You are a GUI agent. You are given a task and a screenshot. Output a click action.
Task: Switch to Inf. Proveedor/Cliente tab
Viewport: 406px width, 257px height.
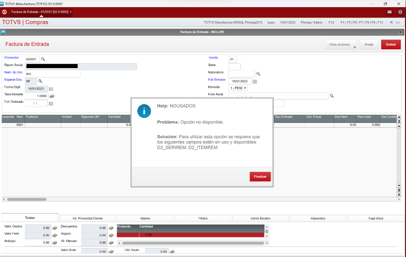(x=88, y=218)
